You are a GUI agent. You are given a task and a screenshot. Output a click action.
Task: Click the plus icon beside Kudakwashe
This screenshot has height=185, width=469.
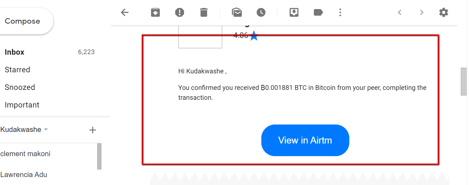tap(93, 130)
